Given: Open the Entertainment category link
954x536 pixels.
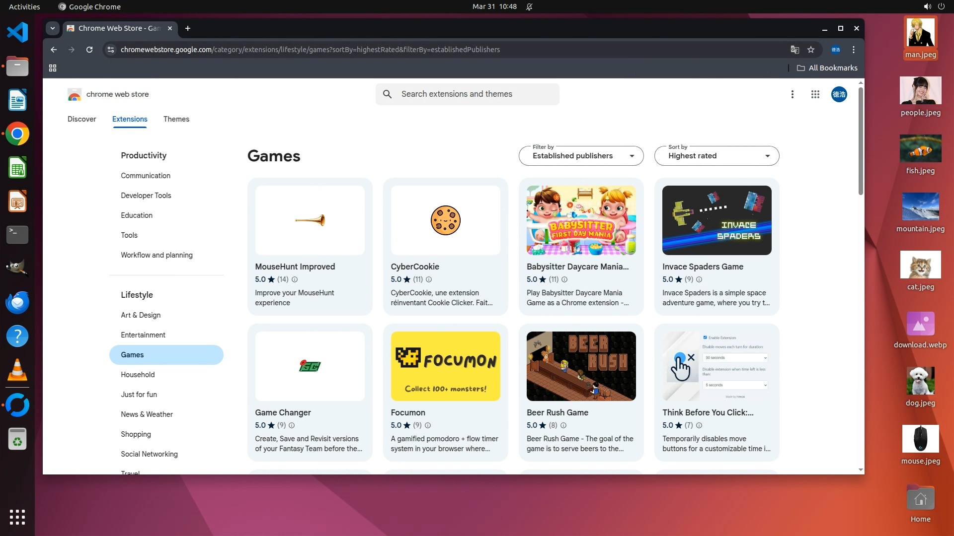Looking at the screenshot, I should (143, 335).
